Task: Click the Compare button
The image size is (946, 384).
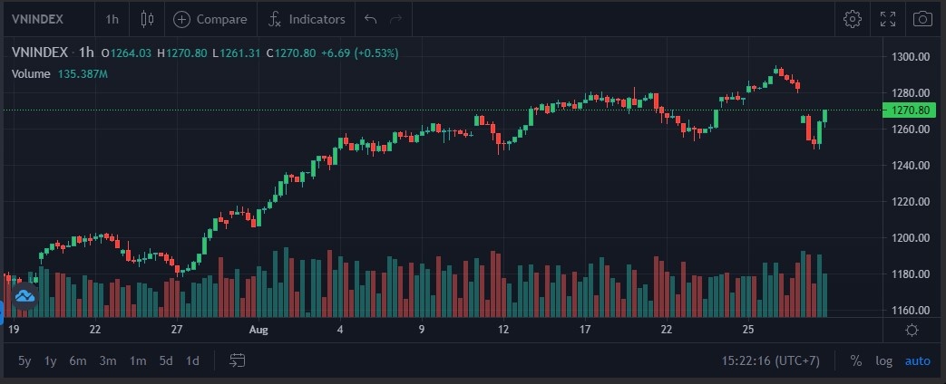Action: (x=210, y=19)
